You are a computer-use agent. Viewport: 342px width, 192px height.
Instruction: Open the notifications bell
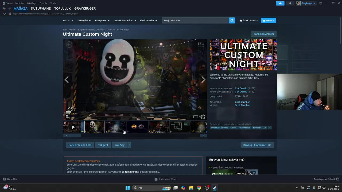[x=290, y=3]
